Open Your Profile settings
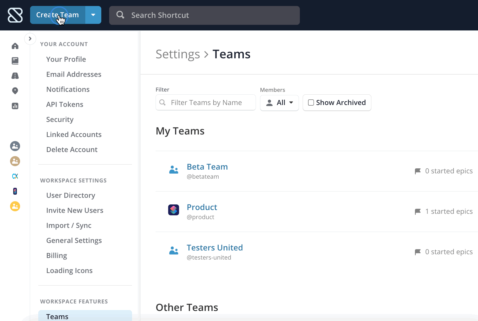 (x=66, y=59)
